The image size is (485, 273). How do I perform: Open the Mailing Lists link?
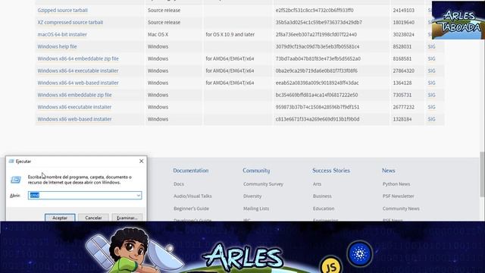point(256,209)
